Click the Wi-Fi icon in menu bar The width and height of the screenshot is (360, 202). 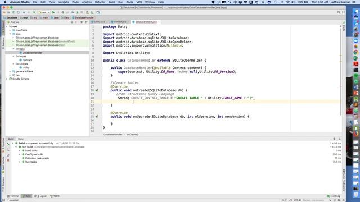(x=287, y=2)
